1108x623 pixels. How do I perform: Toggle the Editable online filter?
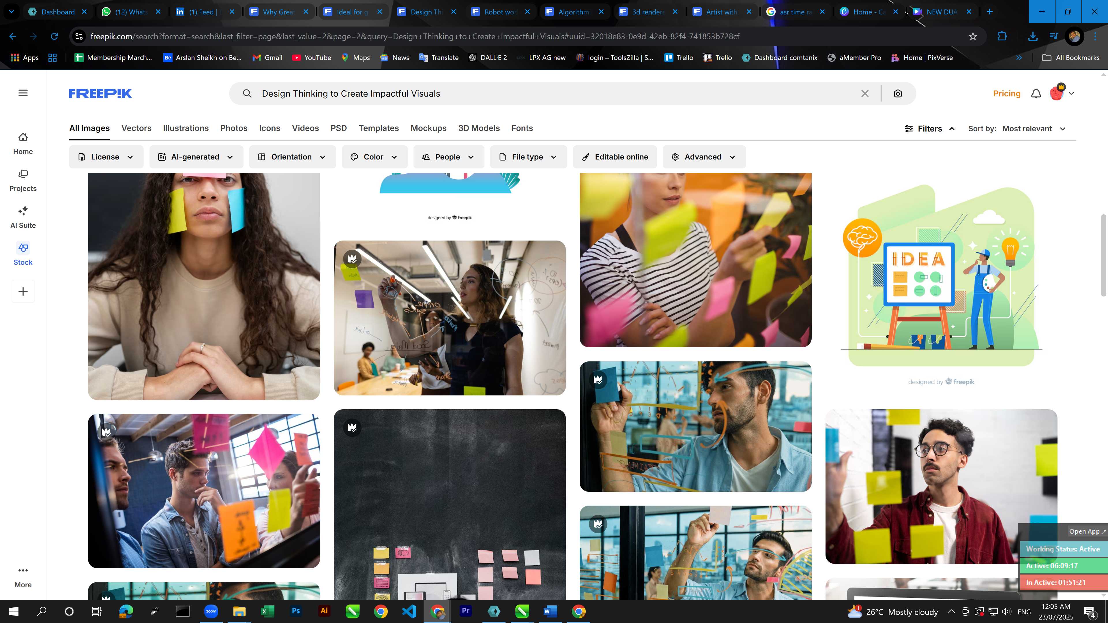point(615,157)
